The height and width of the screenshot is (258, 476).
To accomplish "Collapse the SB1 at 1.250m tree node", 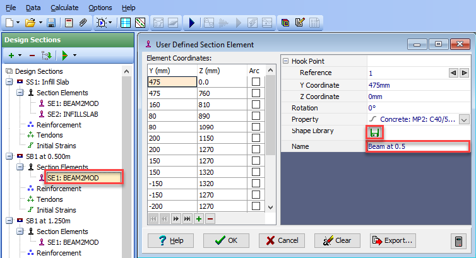I will [9, 221].
